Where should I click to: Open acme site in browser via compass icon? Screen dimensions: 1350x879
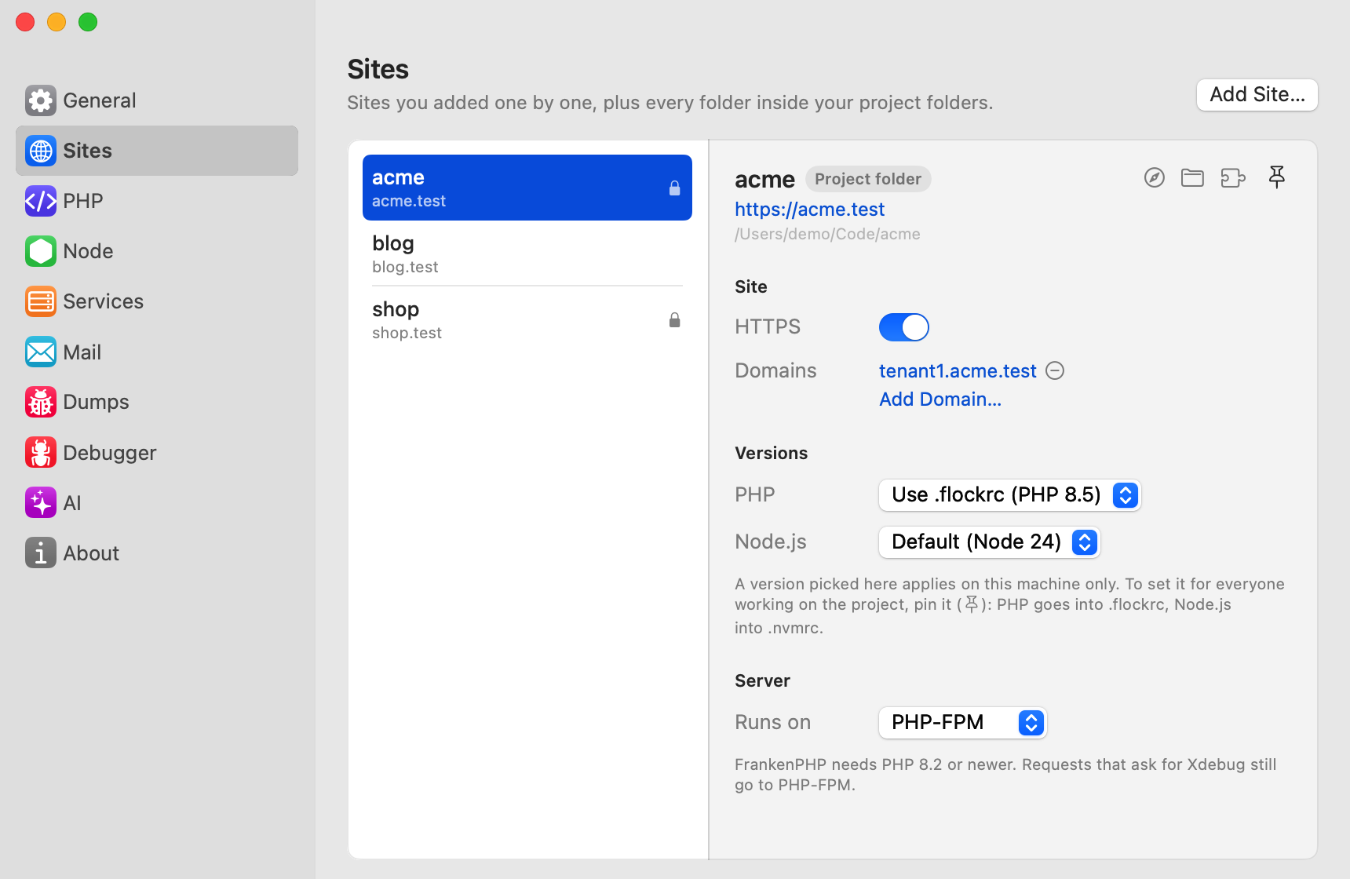[x=1154, y=178]
